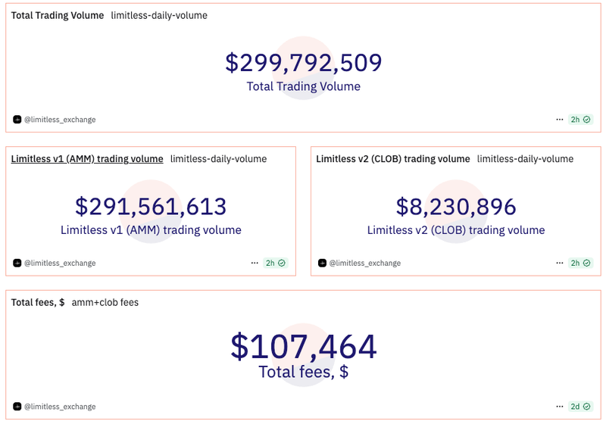
Task: Click the limitless_exchange avatar icon in Total Trading Volume panel
Action: 17,120
